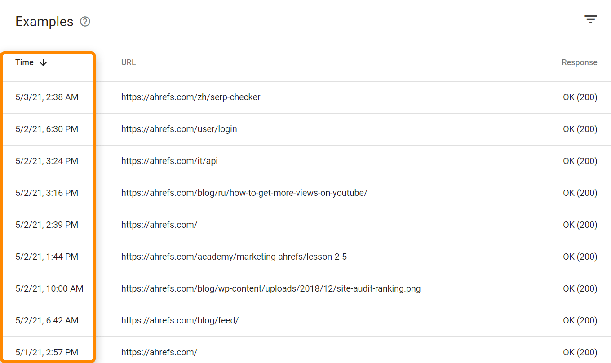Click the Examples page heading
This screenshot has height=363, width=611.
pyautogui.click(x=44, y=21)
